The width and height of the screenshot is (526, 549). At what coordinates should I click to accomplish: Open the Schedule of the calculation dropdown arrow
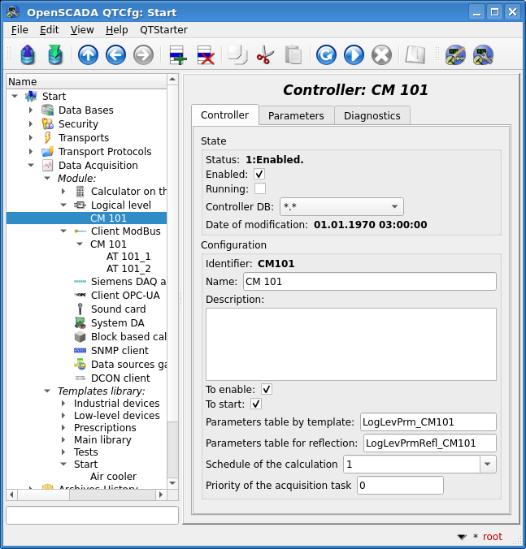pos(488,465)
